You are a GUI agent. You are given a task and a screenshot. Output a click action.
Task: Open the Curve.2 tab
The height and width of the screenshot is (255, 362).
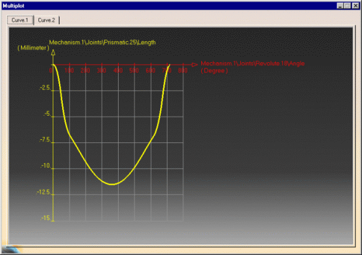47,20
